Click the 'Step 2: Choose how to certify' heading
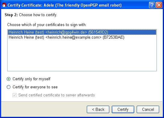Screen dimensions: 164x118 [31, 15]
